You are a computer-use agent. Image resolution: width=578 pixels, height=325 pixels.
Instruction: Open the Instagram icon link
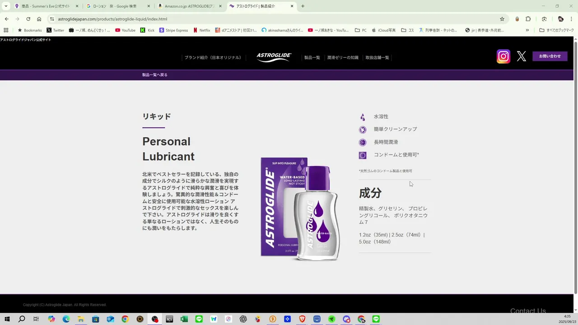pos(503,56)
